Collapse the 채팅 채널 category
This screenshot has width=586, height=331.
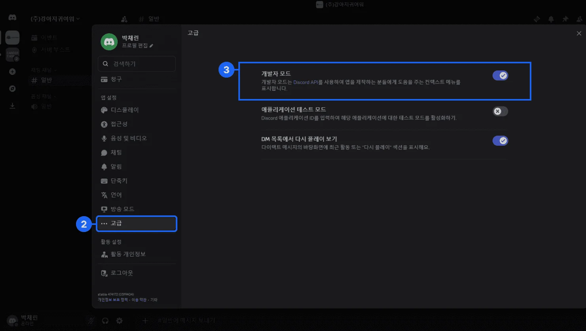click(x=44, y=70)
